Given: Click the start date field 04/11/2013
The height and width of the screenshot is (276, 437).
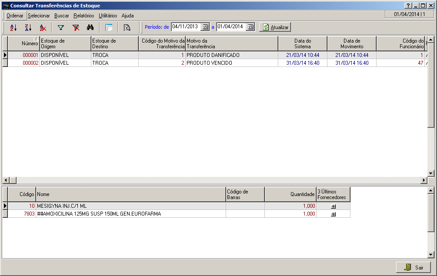Looking at the screenshot, I should (185, 27).
